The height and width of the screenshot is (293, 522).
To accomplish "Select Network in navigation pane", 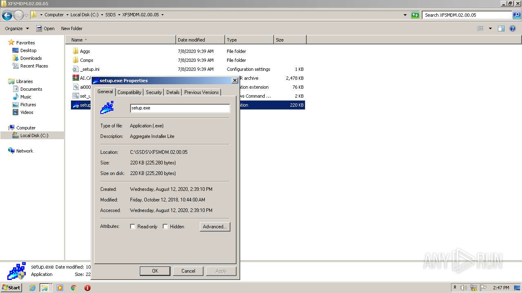I will 24,151.
